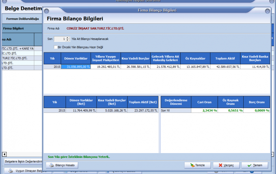Increase the year count spinner
The height and width of the screenshot is (174, 276).
[x=68, y=38]
